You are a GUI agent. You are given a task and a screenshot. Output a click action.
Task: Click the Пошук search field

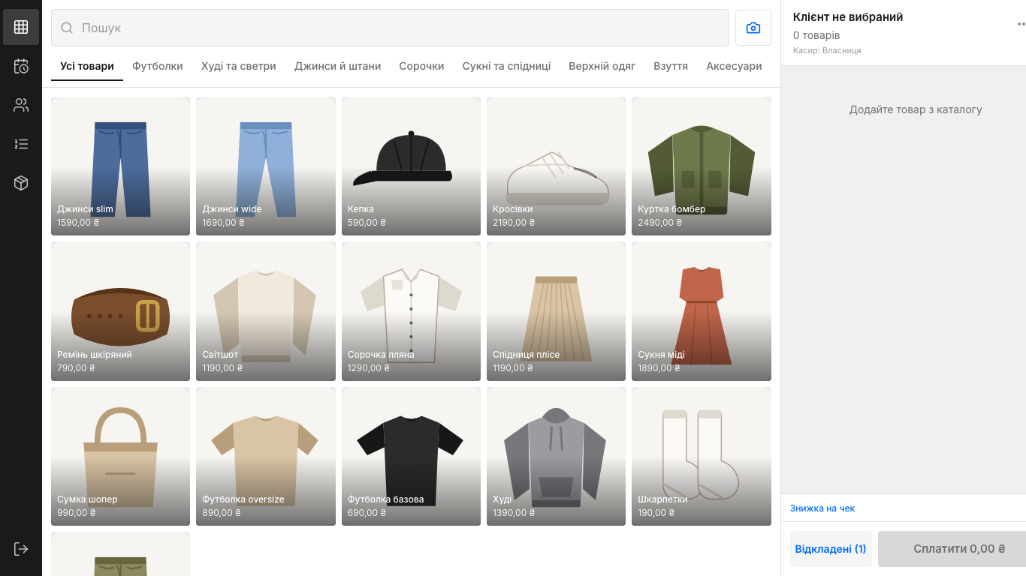tap(390, 28)
